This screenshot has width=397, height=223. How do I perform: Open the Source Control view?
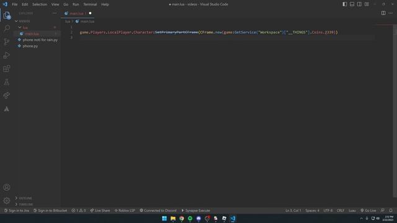pos(7,42)
